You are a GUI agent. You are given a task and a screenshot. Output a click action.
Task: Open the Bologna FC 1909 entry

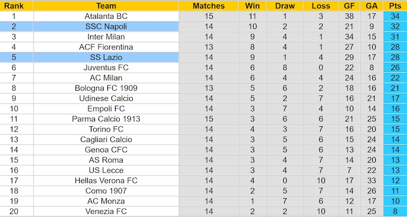(x=106, y=88)
